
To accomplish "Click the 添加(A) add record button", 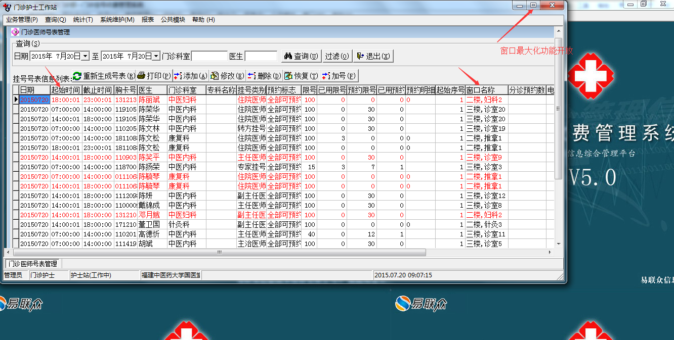I will click(x=190, y=76).
